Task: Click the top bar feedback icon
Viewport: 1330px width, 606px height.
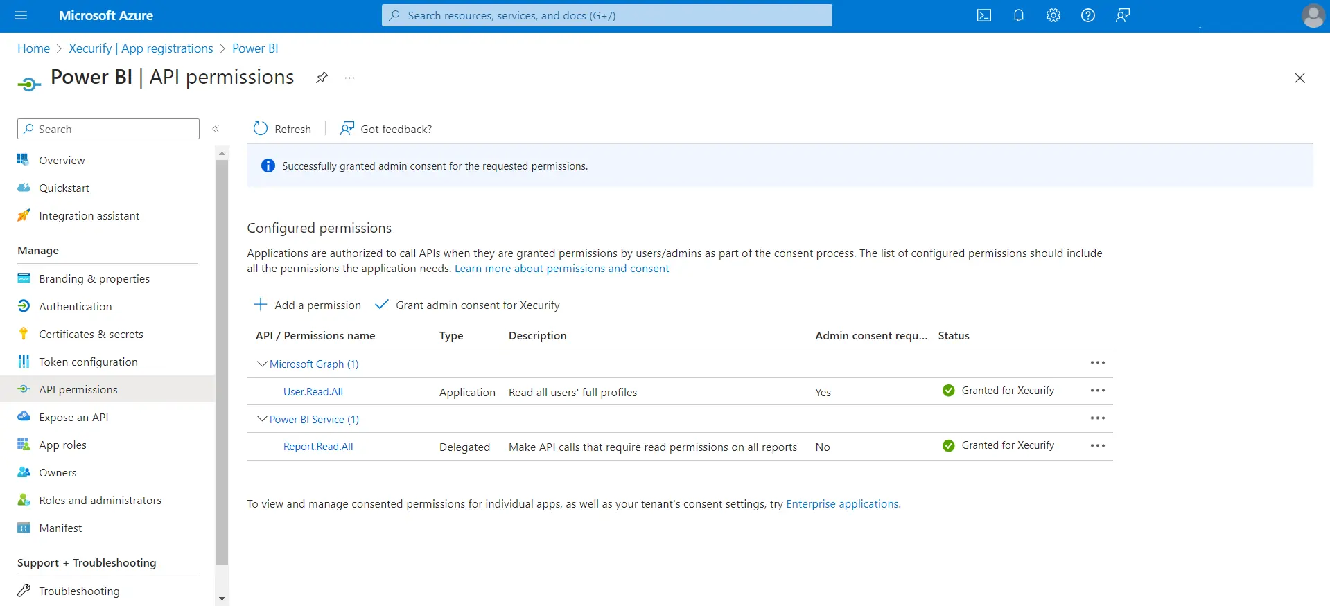Action: pyautogui.click(x=1123, y=15)
